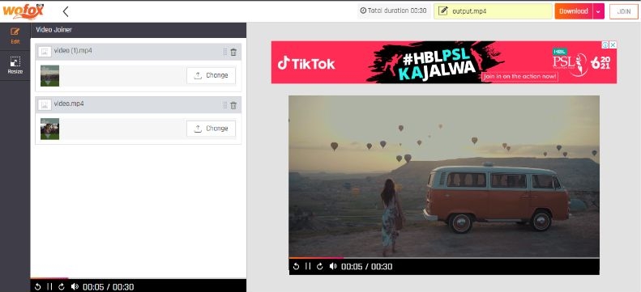This screenshot has height=292, width=641.
Task: Click the preview video frame
Action: click(444, 176)
